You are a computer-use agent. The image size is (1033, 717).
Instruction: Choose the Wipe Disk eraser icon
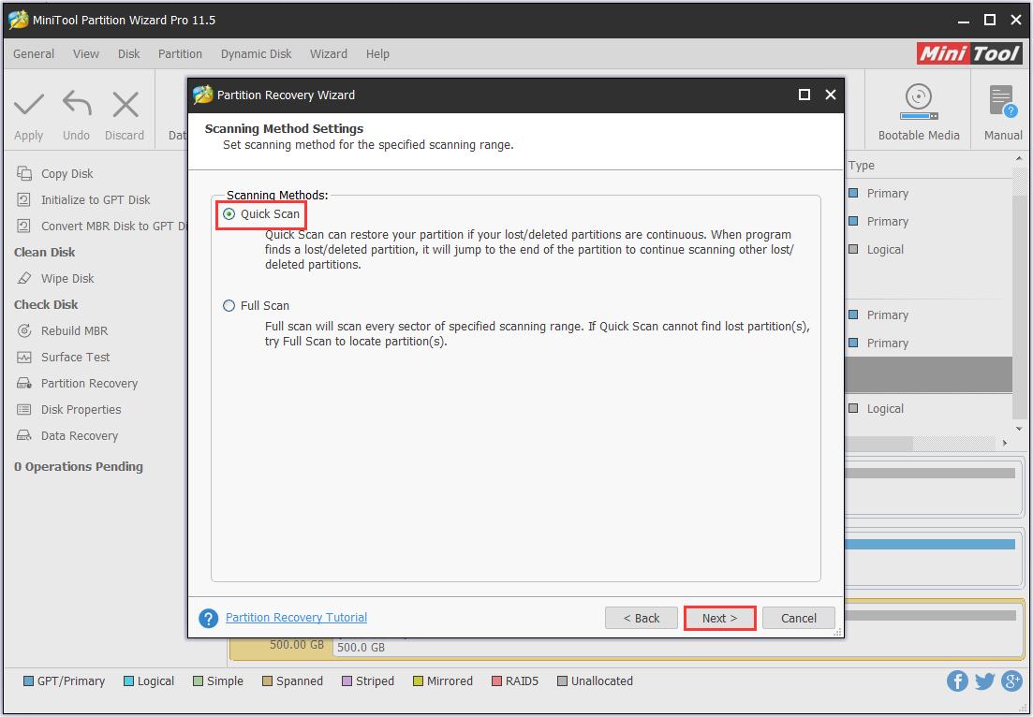tap(24, 279)
